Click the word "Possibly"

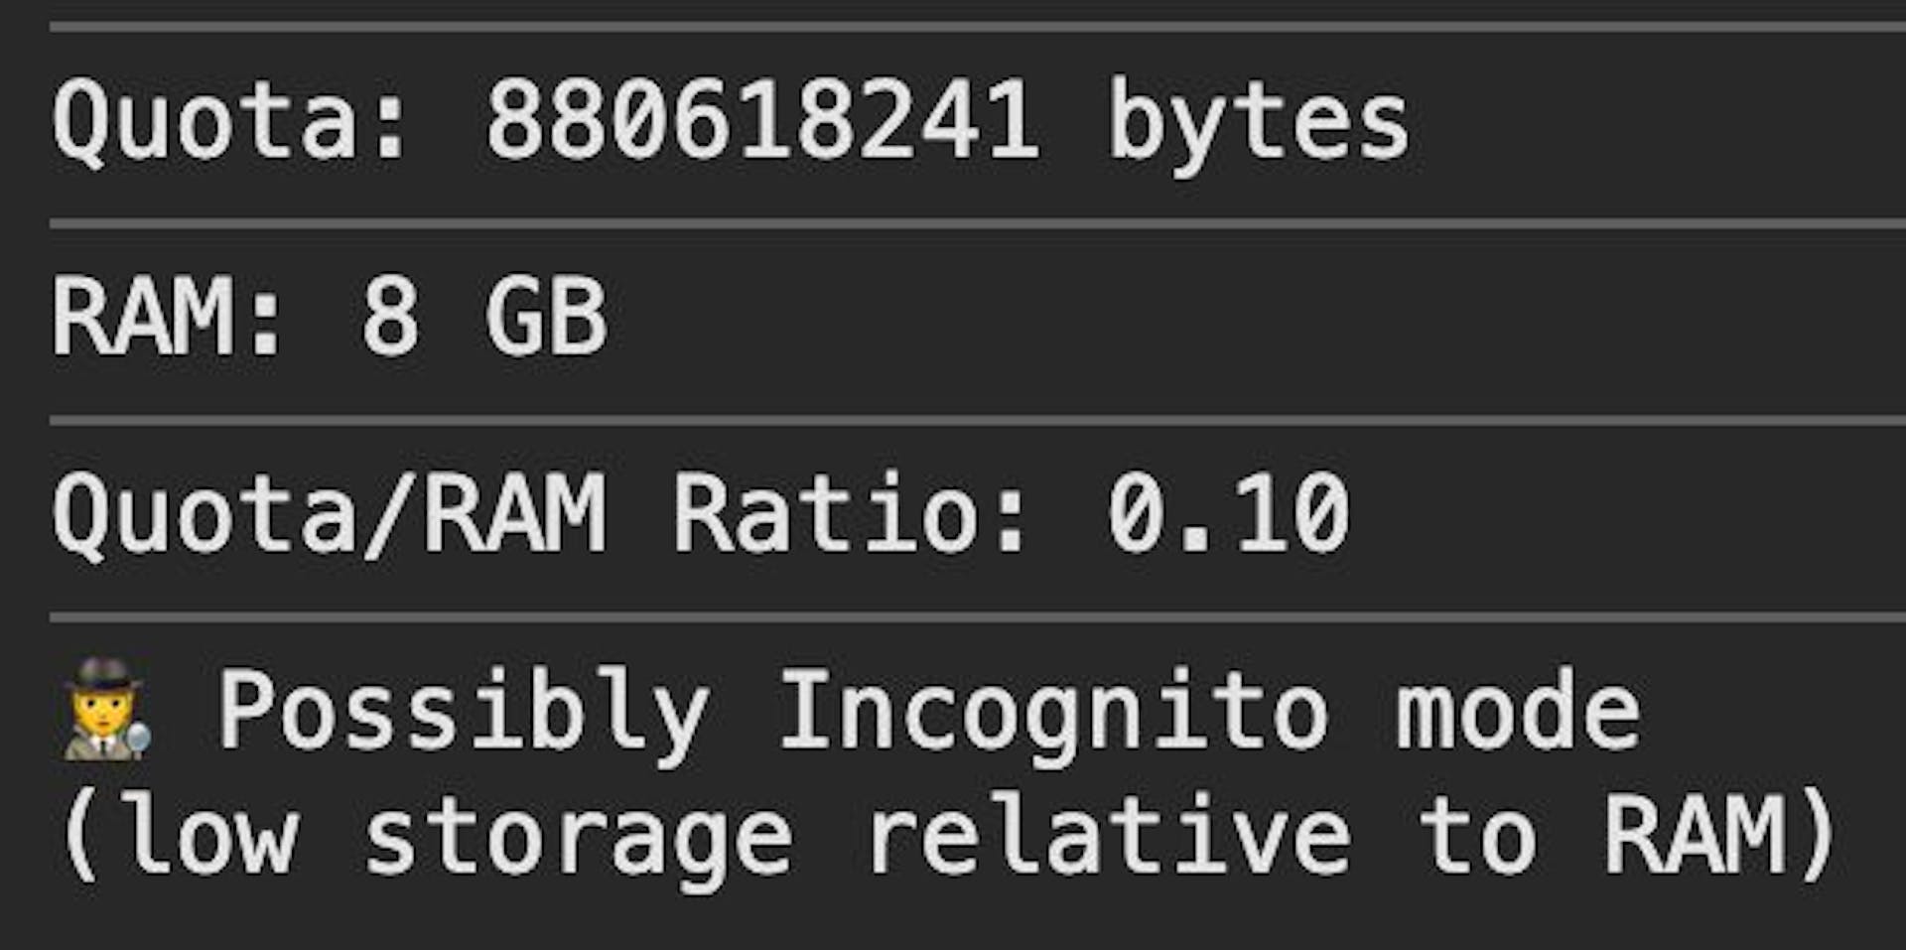click(x=464, y=713)
